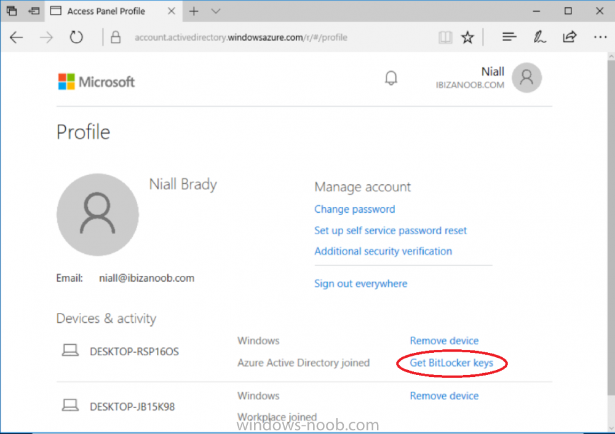Image resolution: width=615 pixels, height=434 pixels.
Task: Open notifications bell icon
Action: pos(391,78)
